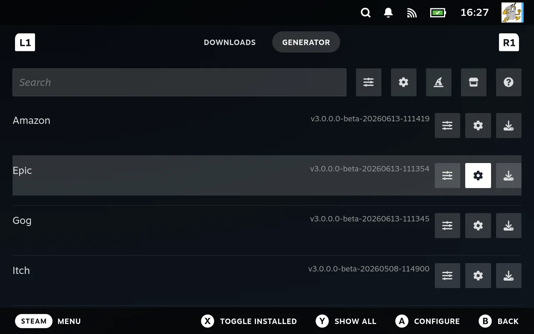Select the Itch row name

coord(21,271)
